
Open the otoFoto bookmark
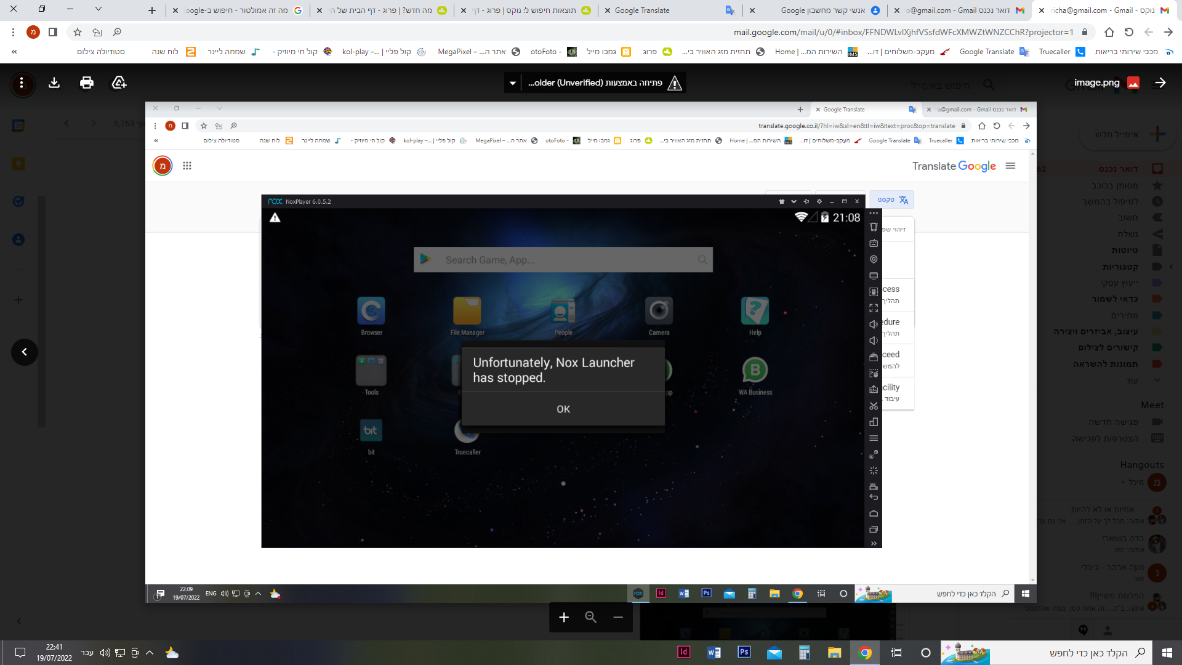553,52
